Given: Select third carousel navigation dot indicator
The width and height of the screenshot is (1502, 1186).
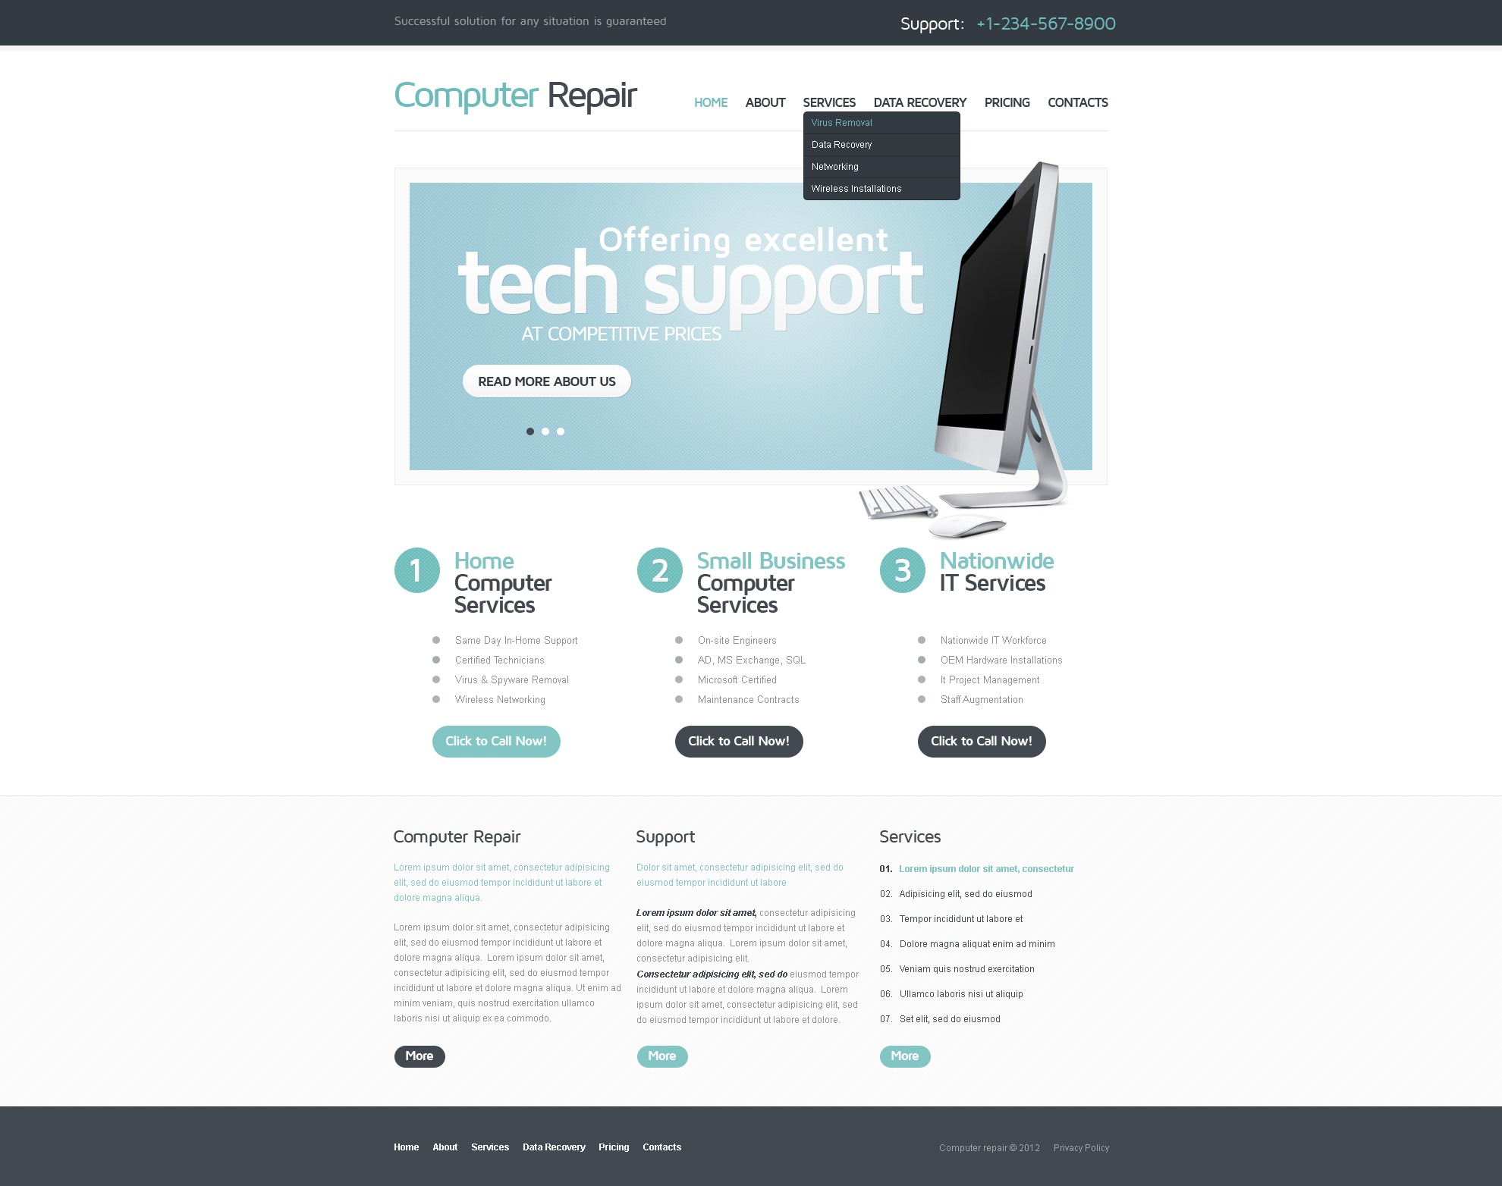Looking at the screenshot, I should [563, 430].
